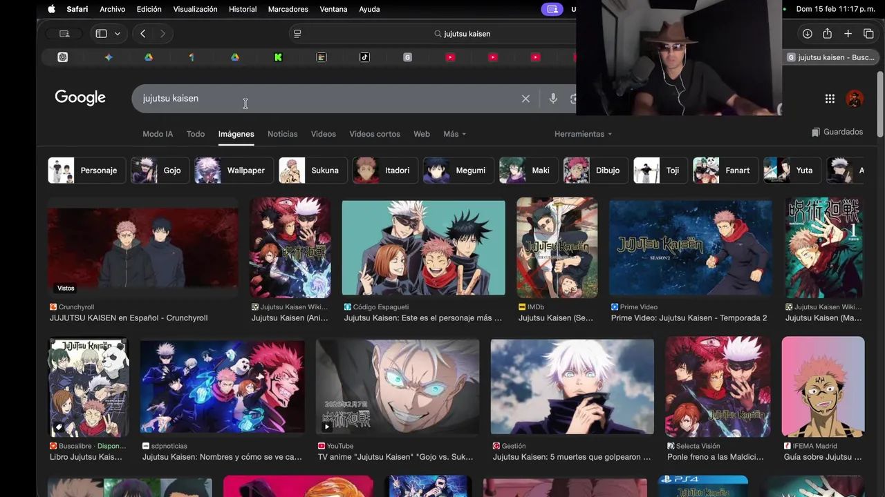The image size is (885, 497).
Task: Open the YouTube Gojo vs. Sukuna thumbnail
Action: 398,387
